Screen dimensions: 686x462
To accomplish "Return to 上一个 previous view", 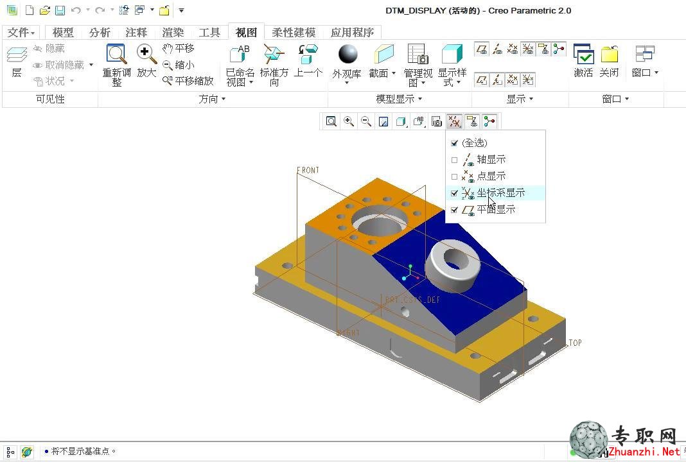I will click(308, 61).
